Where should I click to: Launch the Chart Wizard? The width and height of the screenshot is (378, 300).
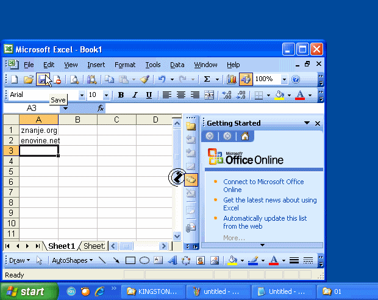click(232, 79)
